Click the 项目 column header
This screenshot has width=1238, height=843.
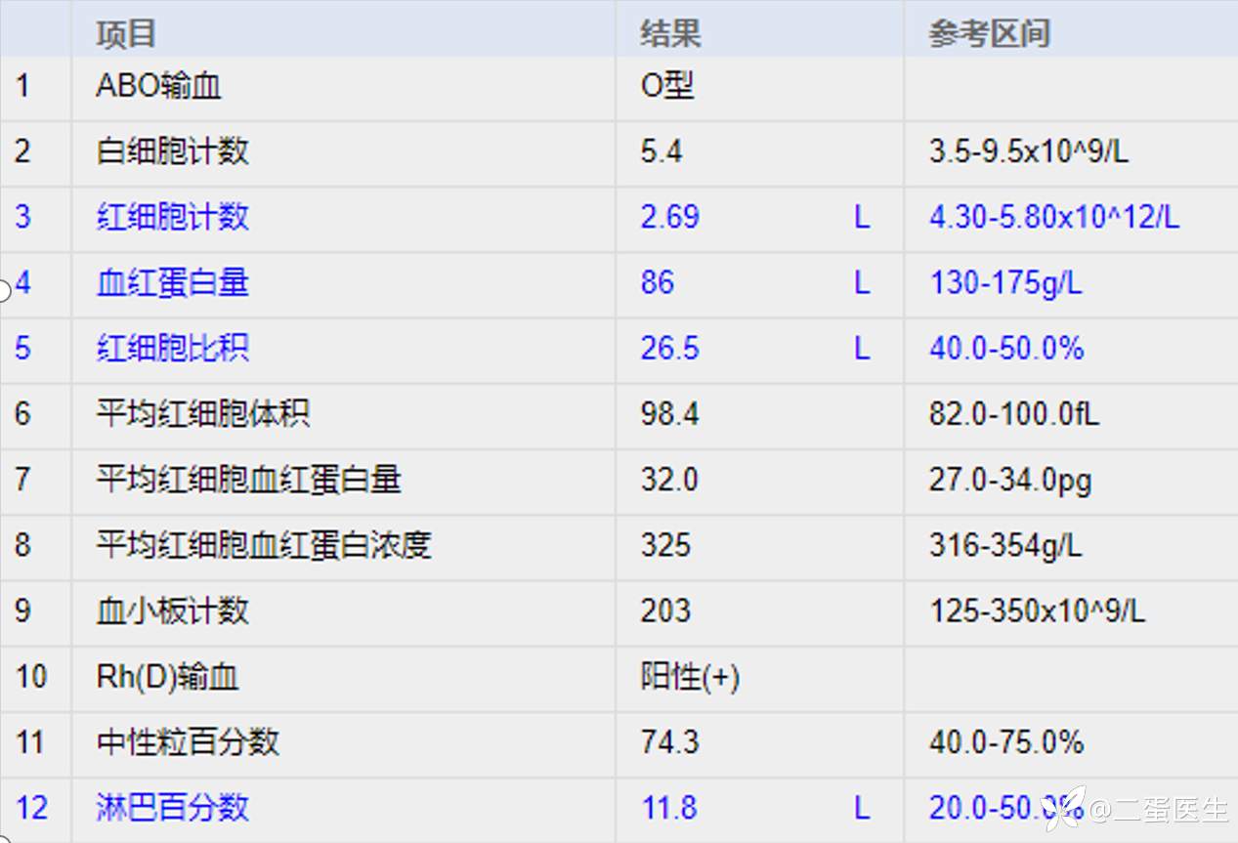click(126, 34)
